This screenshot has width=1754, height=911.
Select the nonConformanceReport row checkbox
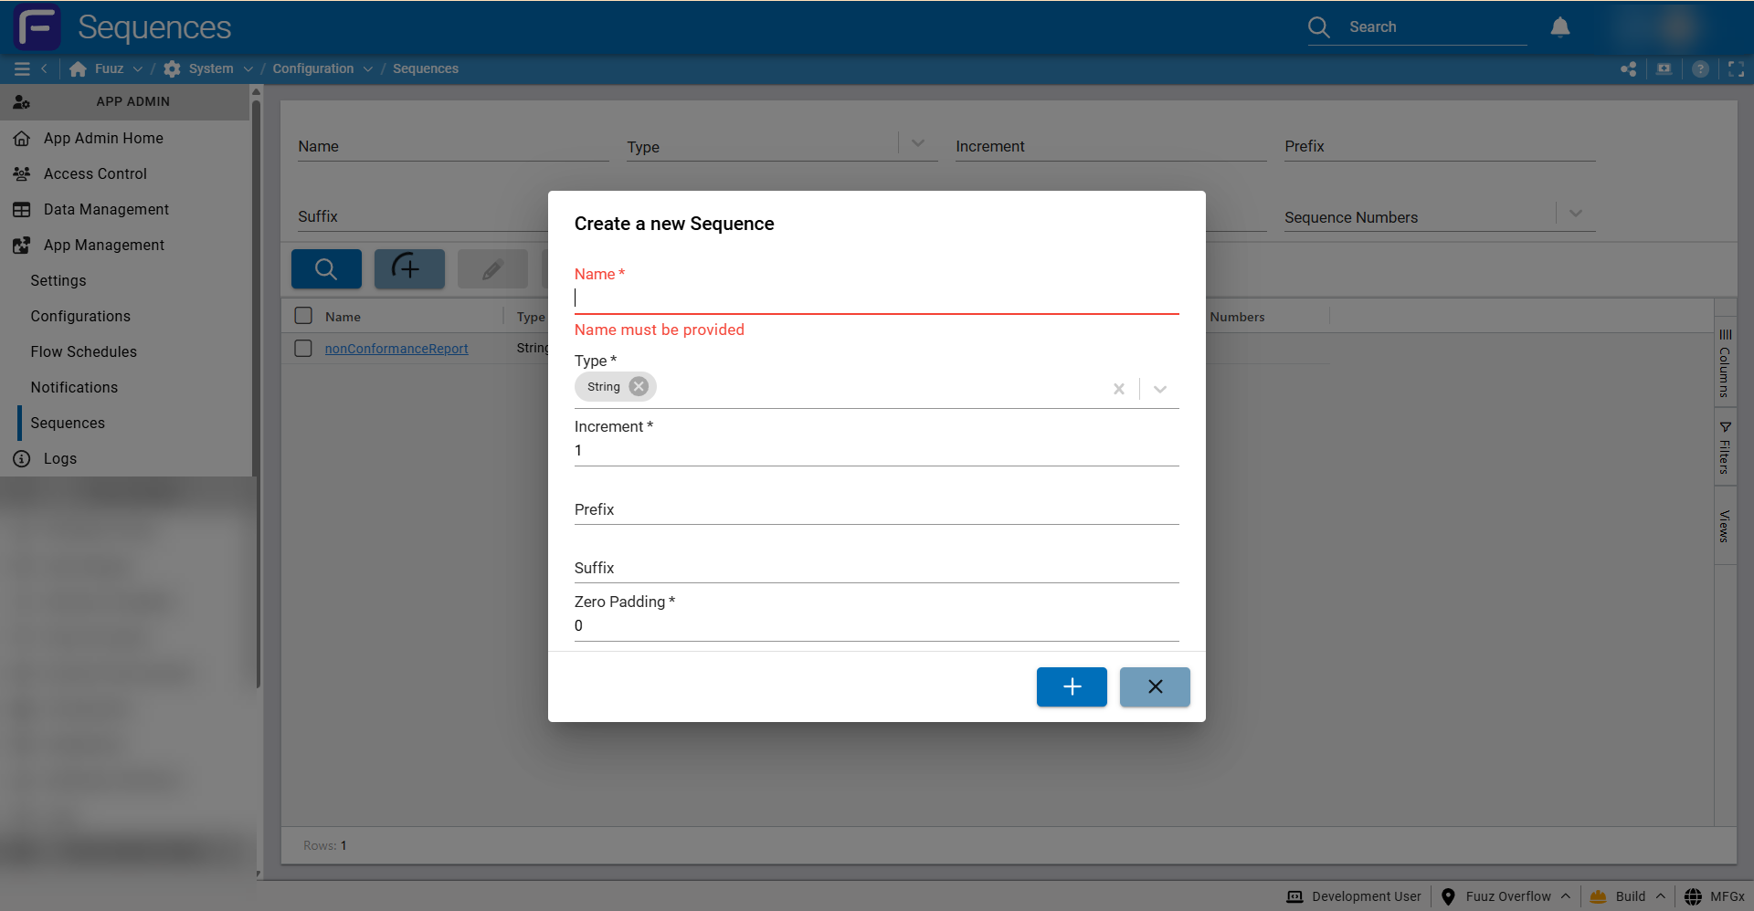(x=303, y=349)
